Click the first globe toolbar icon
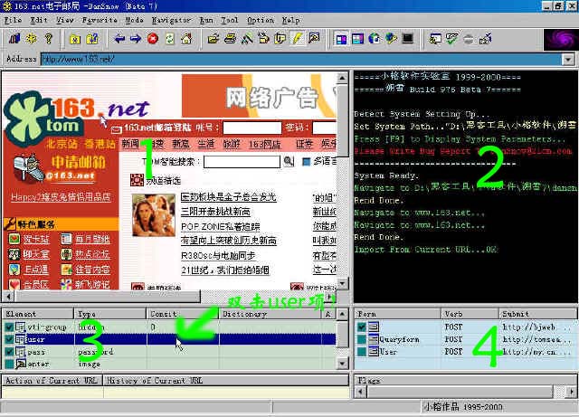Image resolution: width=579 pixels, height=417 pixels. (x=374, y=38)
